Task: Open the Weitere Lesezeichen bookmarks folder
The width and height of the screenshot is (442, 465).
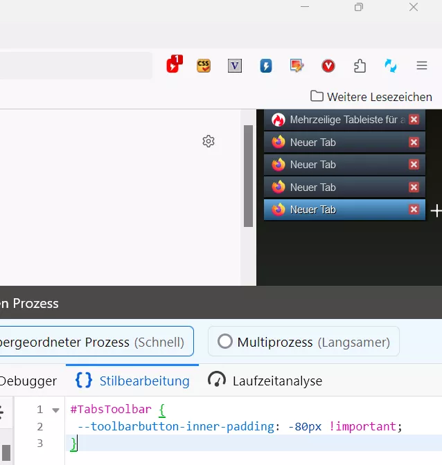Action: click(371, 97)
